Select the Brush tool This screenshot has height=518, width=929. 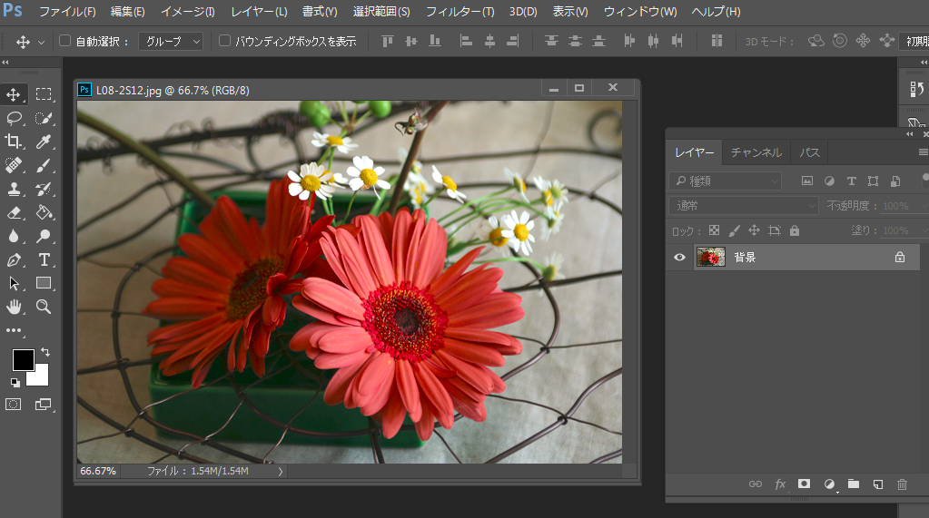coord(43,165)
